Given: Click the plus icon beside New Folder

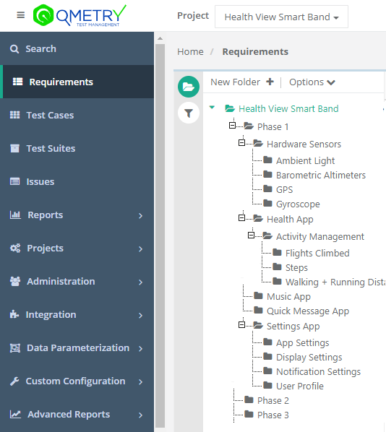Looking at the screenshot, I should click(270, 82).
